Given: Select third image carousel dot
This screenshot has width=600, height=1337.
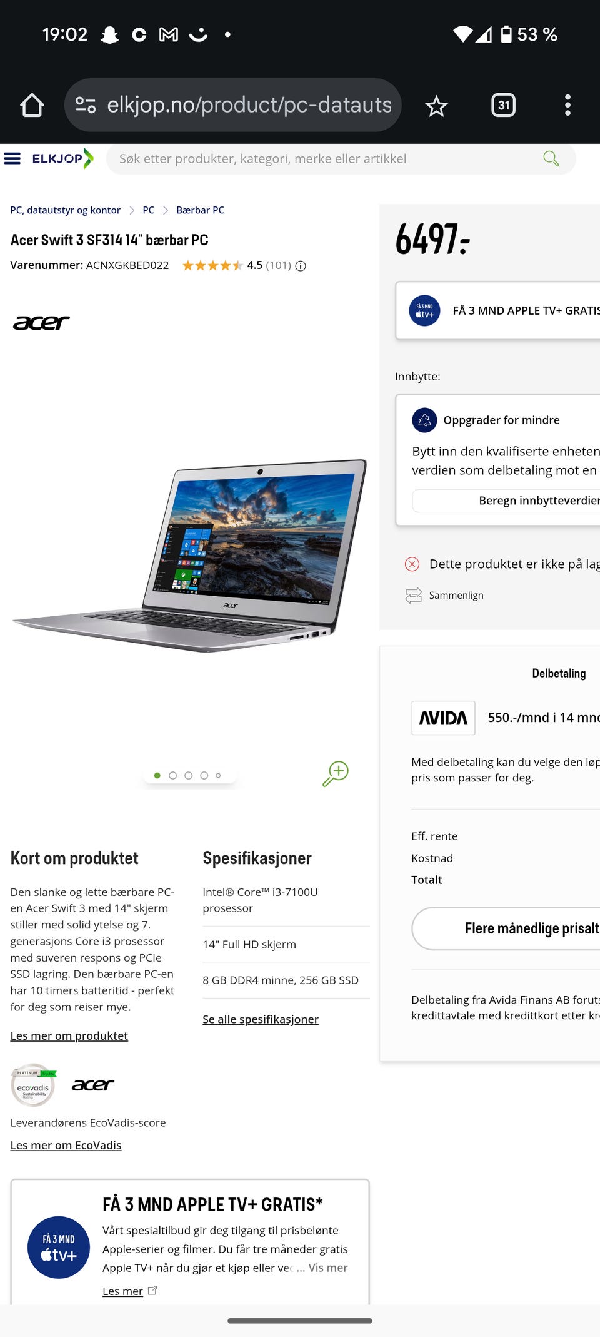Looking at the screenshot, I should tap(188, 775).
